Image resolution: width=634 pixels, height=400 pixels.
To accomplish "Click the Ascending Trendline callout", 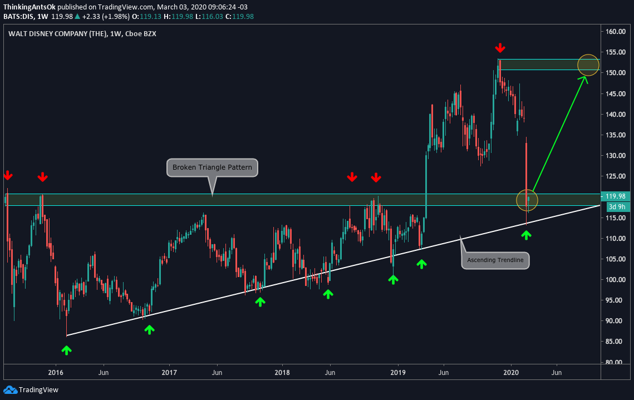I will (x=495, y=260).
